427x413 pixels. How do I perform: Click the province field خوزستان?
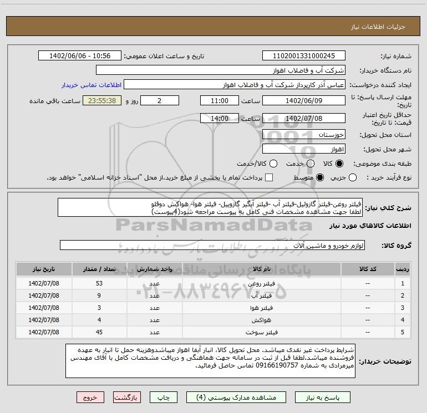(x=304, y=134)
